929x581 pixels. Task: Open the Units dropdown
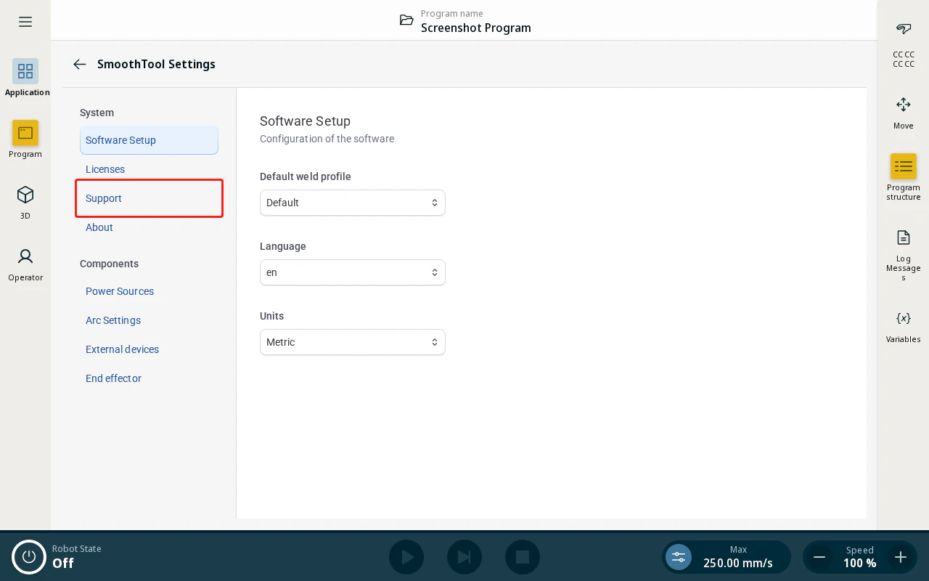(353, 342)
